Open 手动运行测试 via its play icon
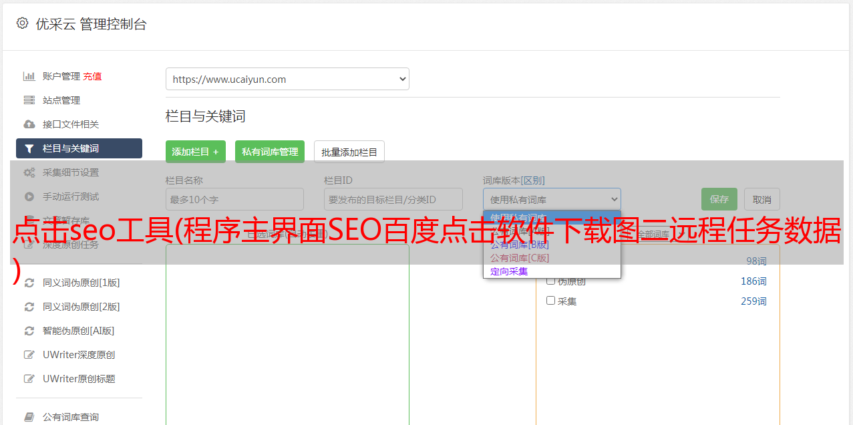 tap(29, 196)
